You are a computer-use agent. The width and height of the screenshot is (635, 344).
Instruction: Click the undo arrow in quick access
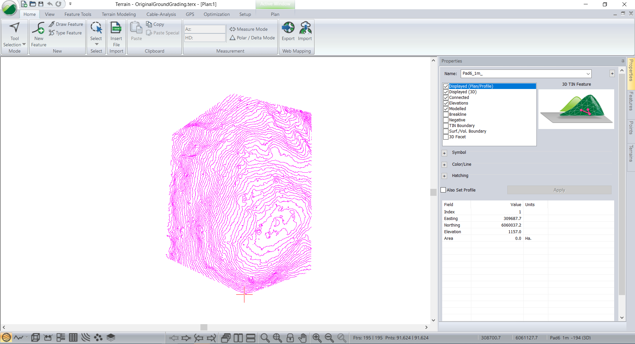[x=50, y=4]
